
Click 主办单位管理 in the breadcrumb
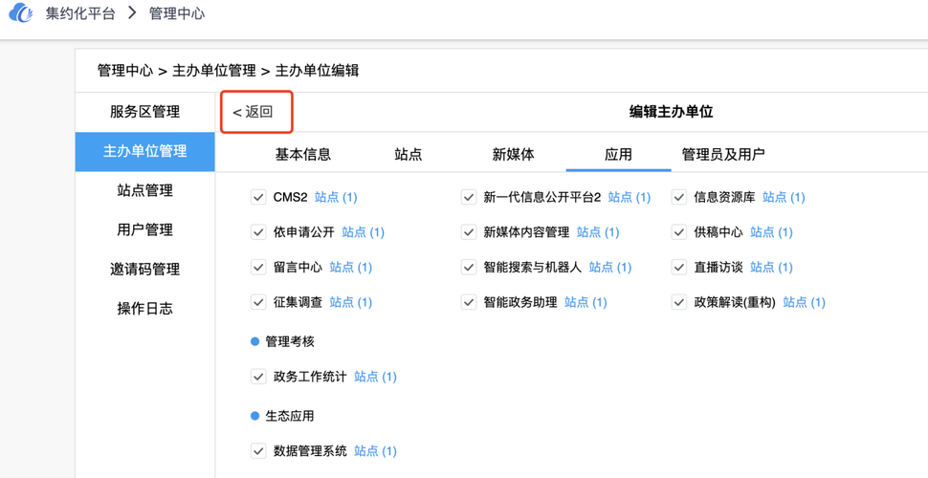coord(213,71)
